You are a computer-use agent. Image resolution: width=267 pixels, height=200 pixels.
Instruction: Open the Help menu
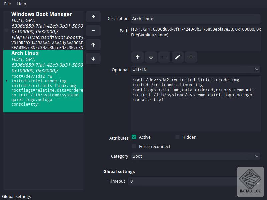(21, 4)
